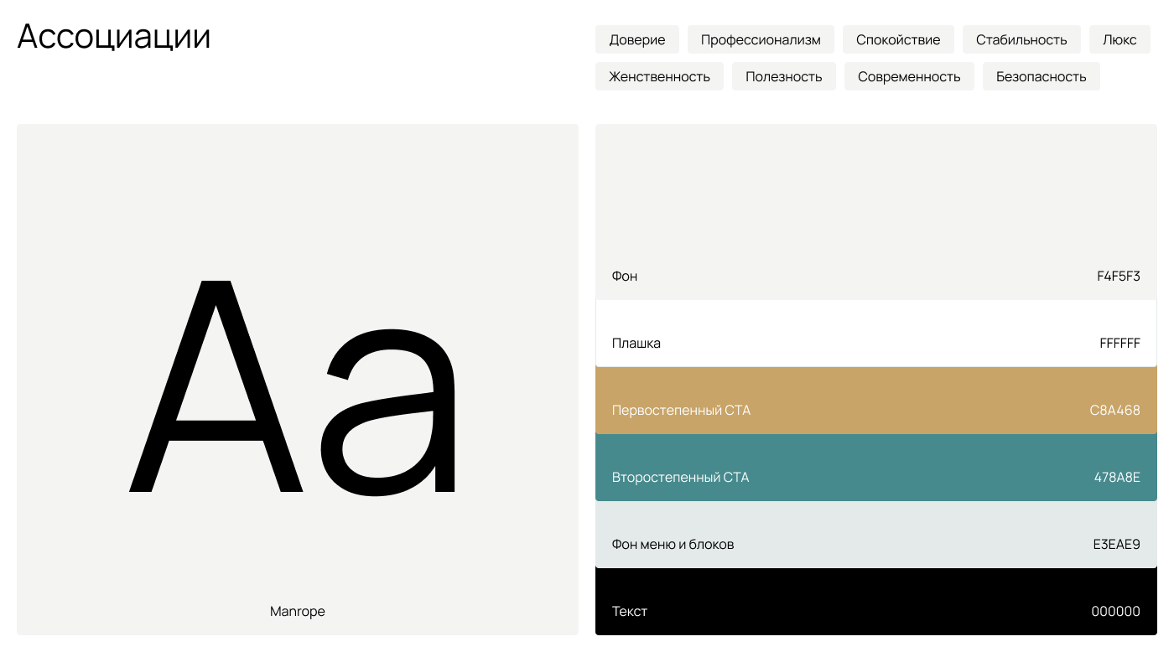Select the gold Первостепенный CTA swatch
Image resolution: width=1174 pixels, height=652 pixels.
pos(875,401)
